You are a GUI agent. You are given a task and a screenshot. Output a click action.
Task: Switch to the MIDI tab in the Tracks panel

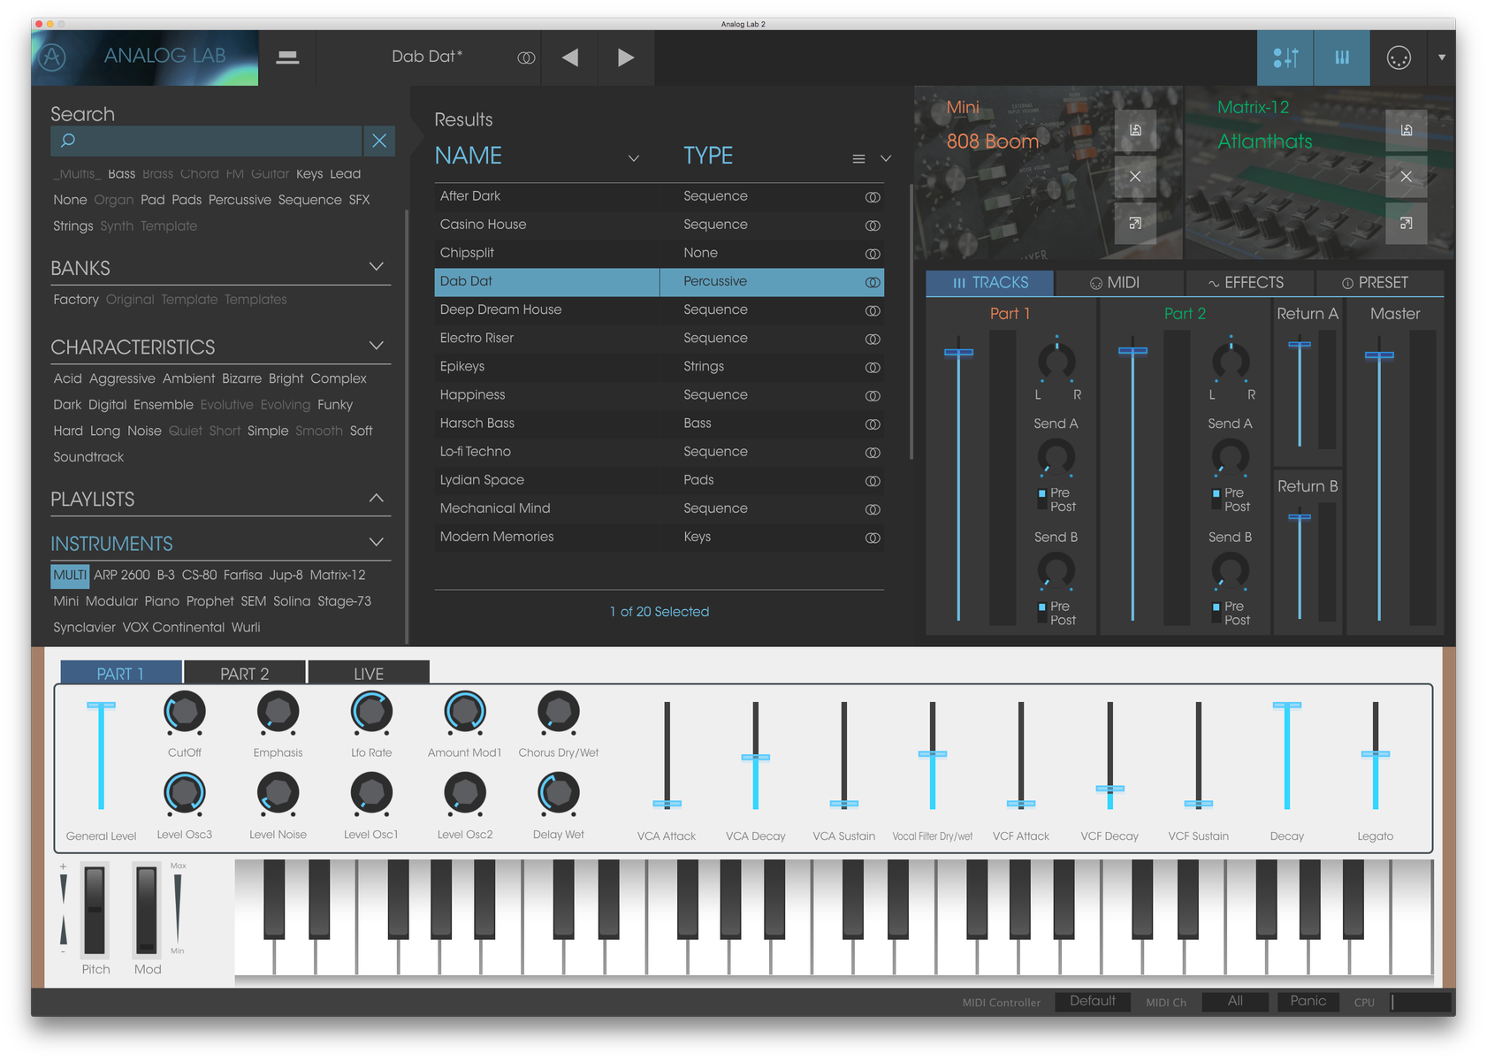pos(1118,282)
